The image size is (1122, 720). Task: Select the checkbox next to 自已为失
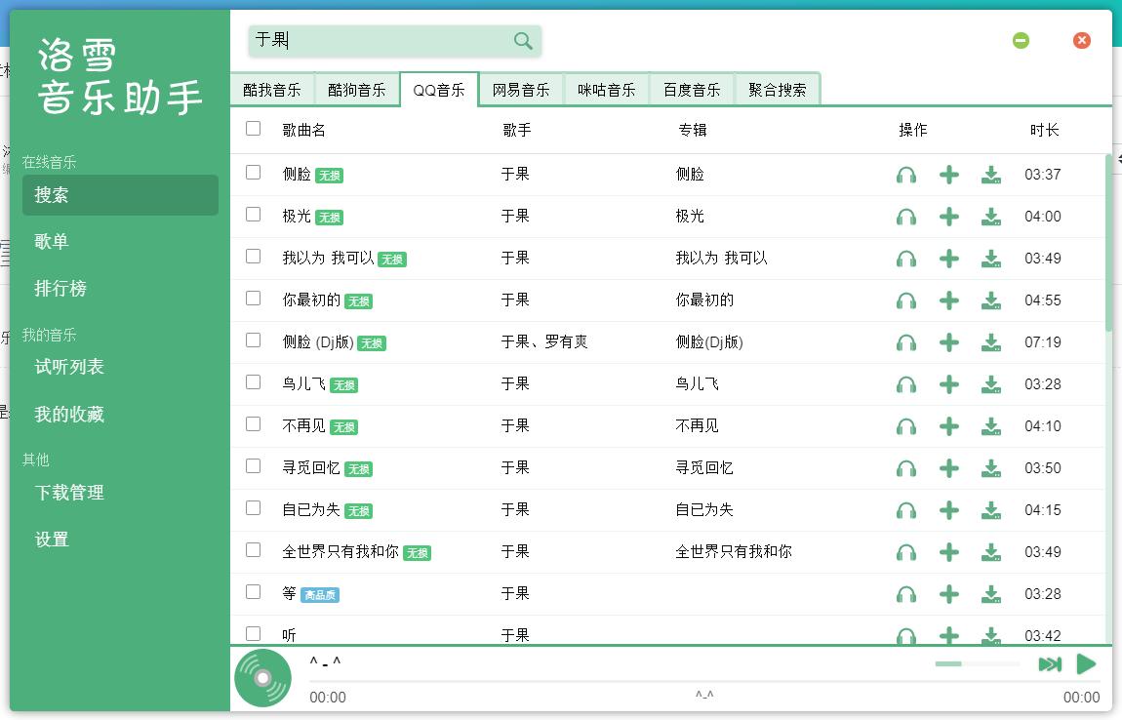tap(253, 510)
